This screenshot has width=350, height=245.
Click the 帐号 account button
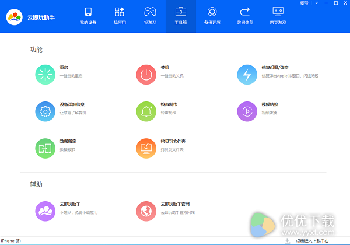click(304, 3)
